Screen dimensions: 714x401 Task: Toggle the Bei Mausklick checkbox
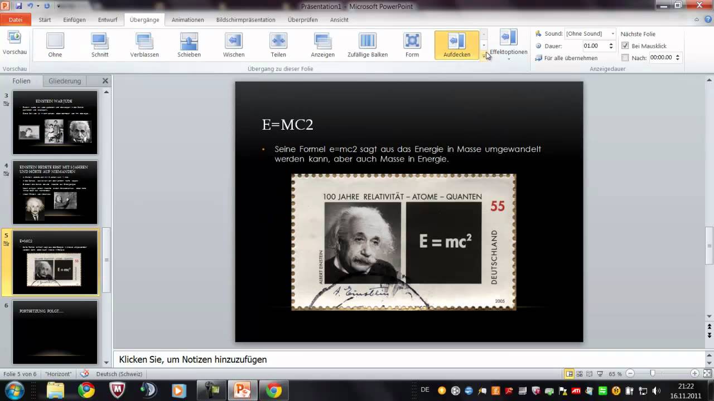click(x=625, y=46)
